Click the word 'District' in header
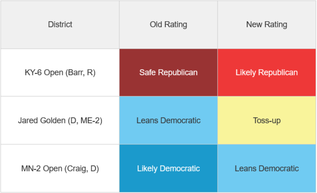The width and height of the screenshot is (317, 193). (60, 24)
